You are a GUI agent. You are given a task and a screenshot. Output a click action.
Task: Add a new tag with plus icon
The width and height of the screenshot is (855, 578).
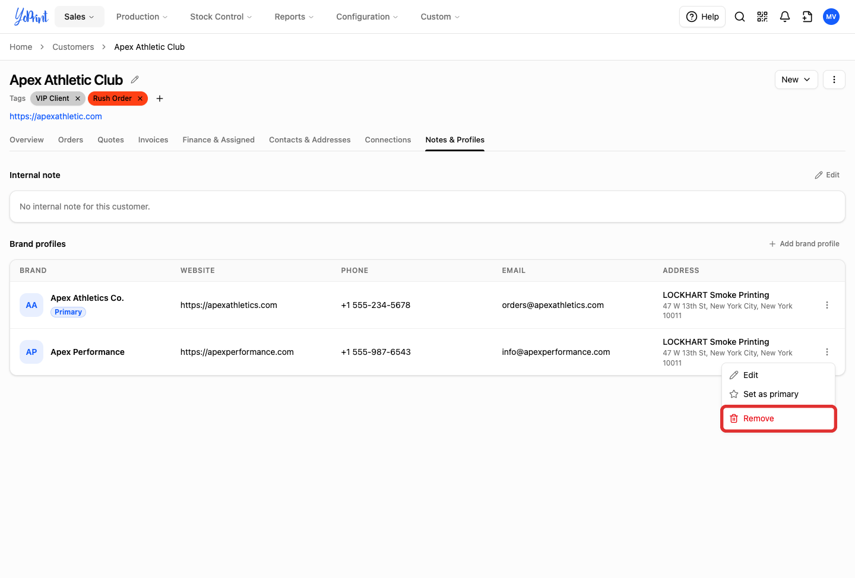[160, 99]
